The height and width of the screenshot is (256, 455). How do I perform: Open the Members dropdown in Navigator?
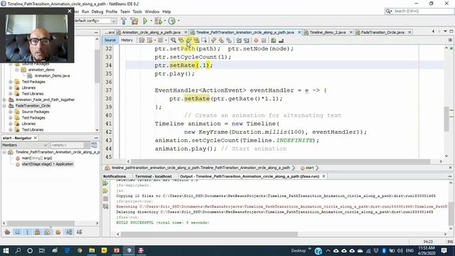(24, 145)
